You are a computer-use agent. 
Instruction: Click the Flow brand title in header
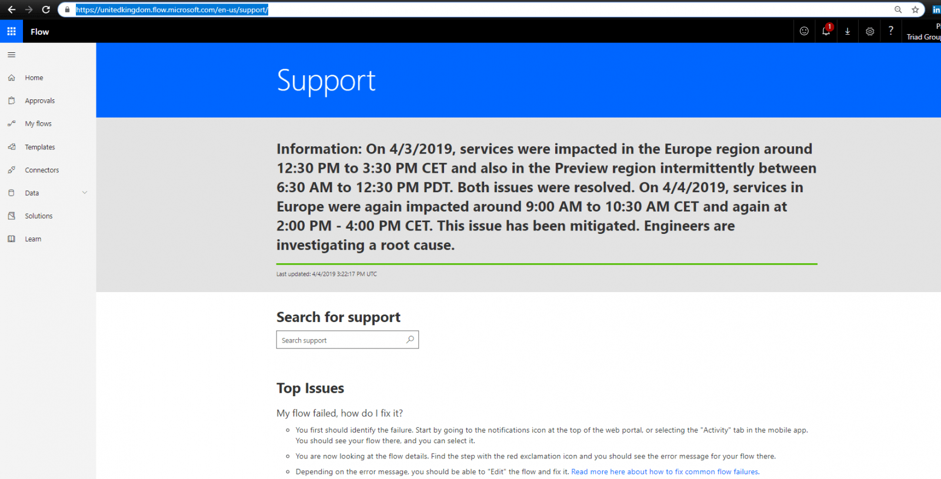tap(40, 32)
